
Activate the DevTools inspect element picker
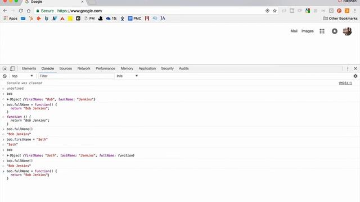4,68
